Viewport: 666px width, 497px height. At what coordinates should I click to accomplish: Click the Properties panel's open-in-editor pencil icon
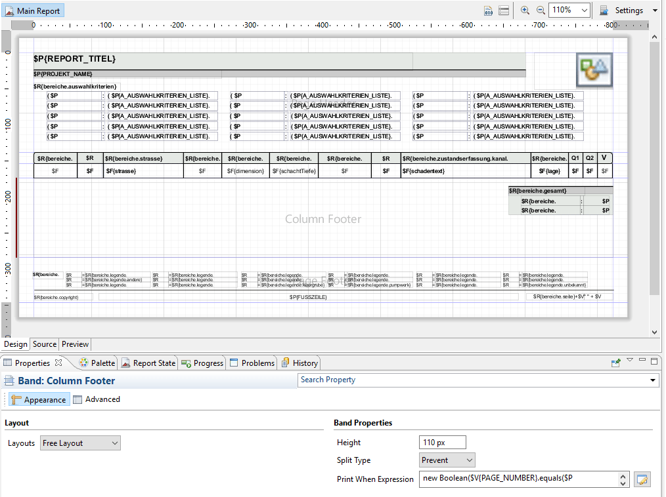615,362
